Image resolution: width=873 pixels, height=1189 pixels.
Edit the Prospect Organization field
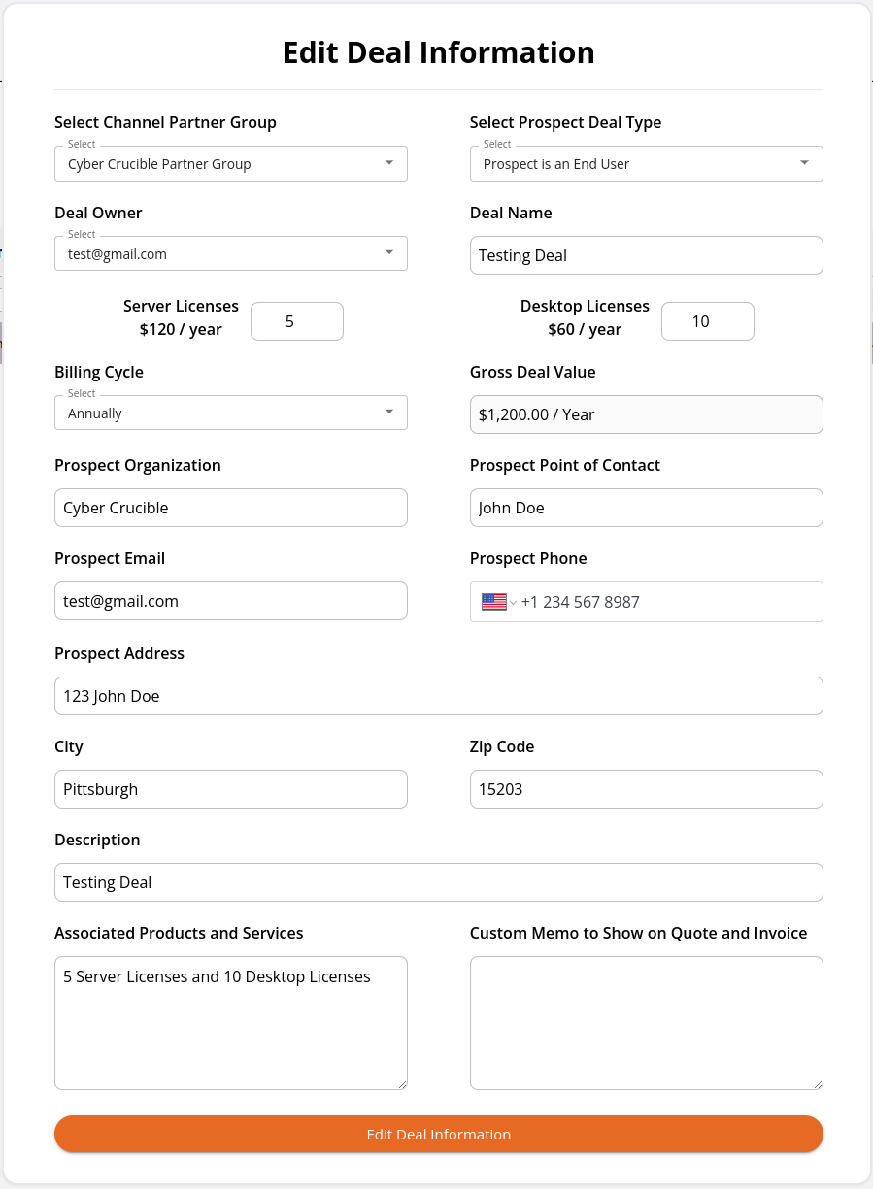click(x=231, y=508)
